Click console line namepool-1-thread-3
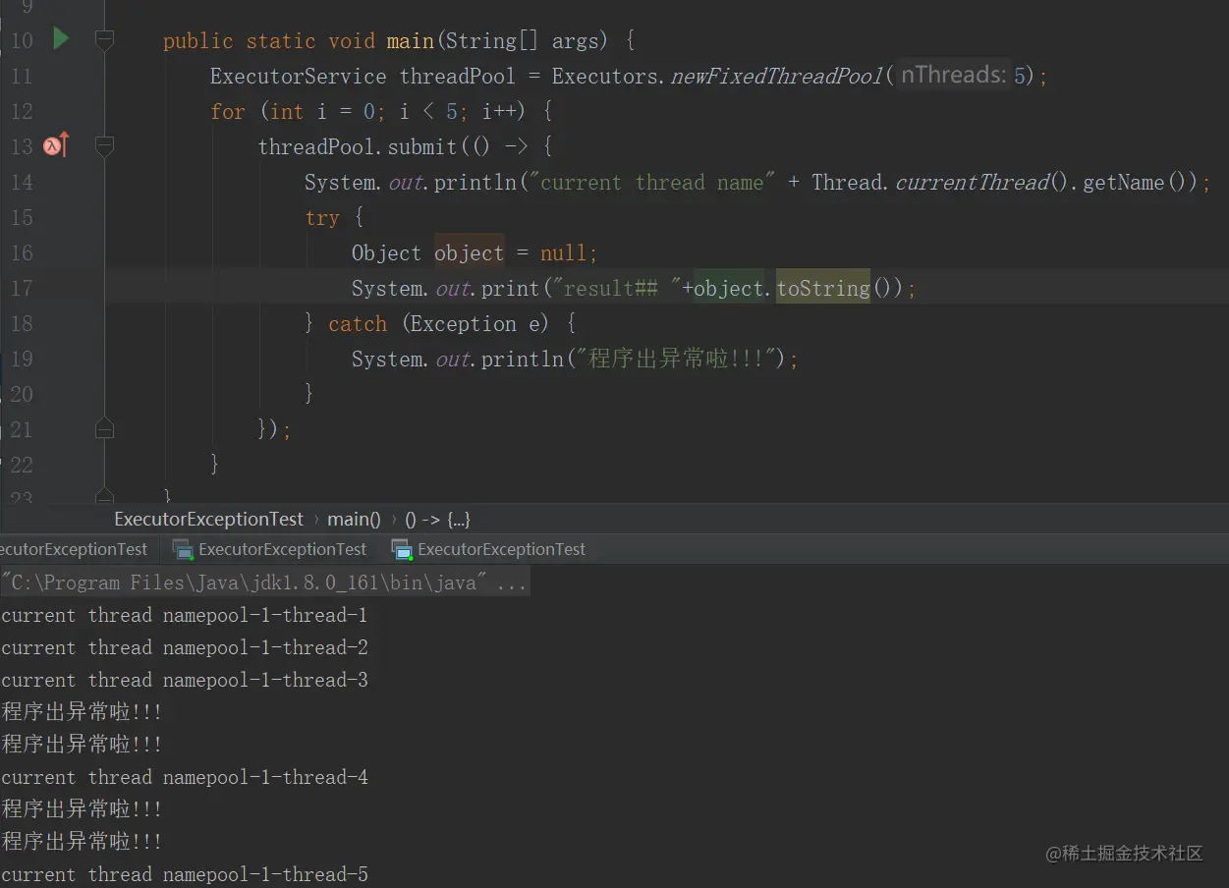This screenshot has width=1229, height=888. click(185, 680)
